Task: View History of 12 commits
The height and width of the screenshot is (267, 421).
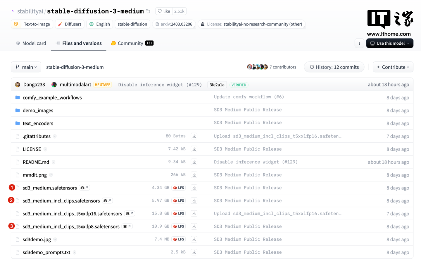Action: click(x=334, y=67)
